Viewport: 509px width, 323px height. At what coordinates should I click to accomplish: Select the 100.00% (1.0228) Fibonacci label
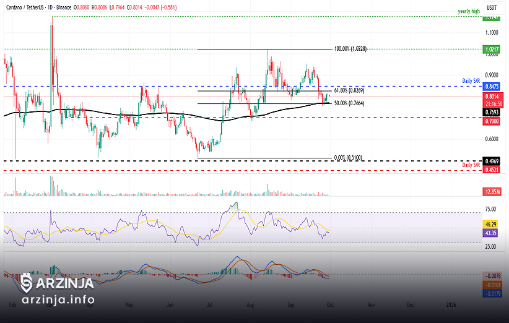tap(350, 48)
